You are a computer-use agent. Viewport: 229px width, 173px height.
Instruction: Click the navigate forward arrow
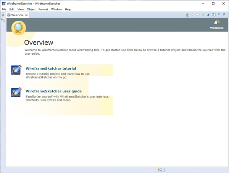(198, 15)
